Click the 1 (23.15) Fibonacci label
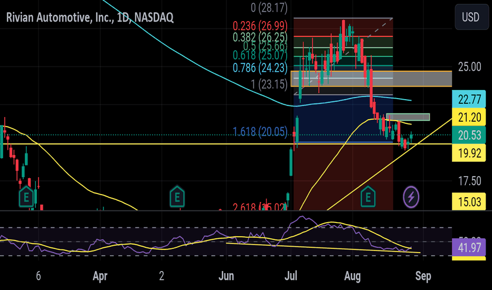 (x=269, y=84)
